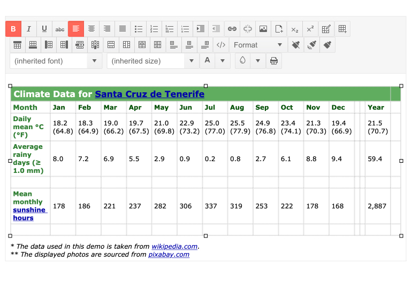Open the table wizard icon
Screen dimensions: 412x293
(326, 29)
